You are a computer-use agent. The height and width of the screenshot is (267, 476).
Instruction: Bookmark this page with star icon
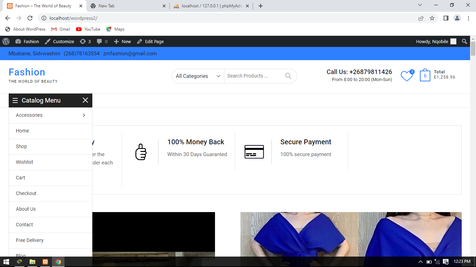(x=432, y=18)
